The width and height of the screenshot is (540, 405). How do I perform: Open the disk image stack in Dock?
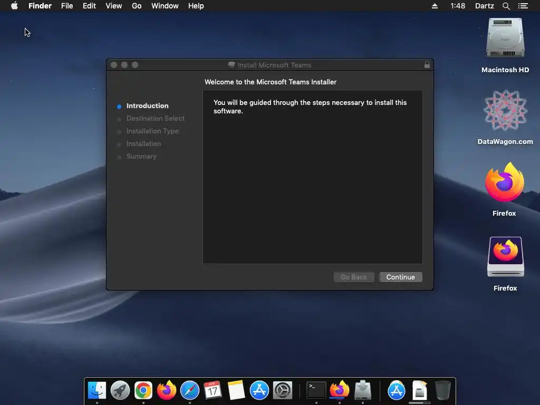click(419, 390)
